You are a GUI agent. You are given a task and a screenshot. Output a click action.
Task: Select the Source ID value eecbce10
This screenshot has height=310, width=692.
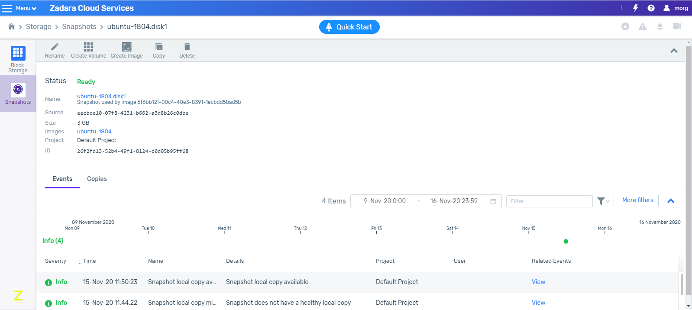133,113
